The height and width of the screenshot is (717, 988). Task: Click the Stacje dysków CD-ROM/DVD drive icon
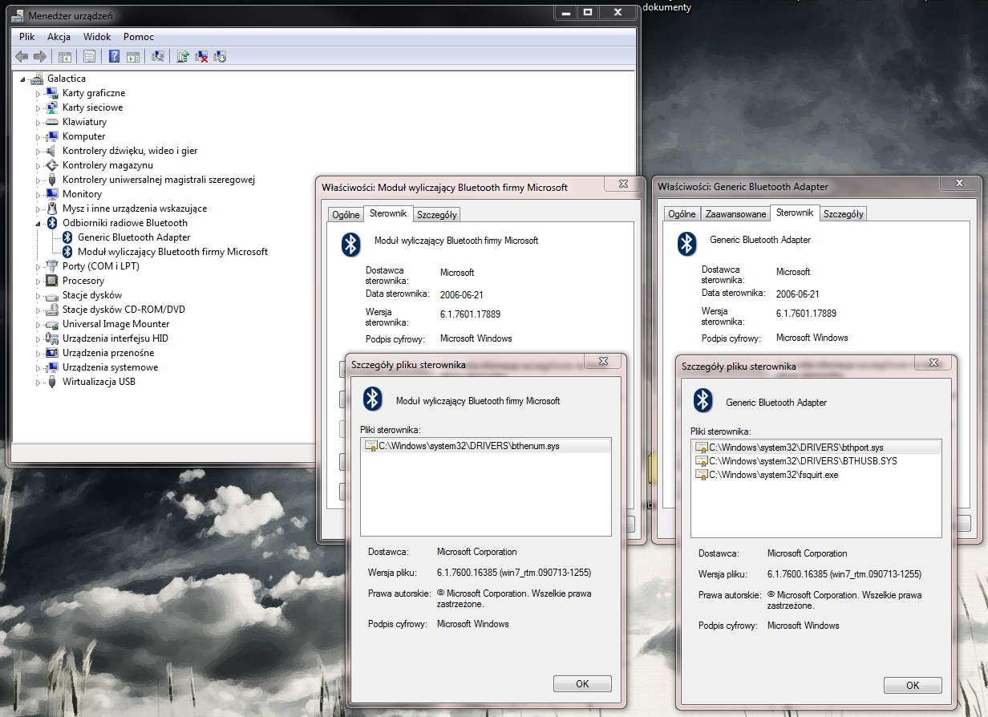click(52, 310)
